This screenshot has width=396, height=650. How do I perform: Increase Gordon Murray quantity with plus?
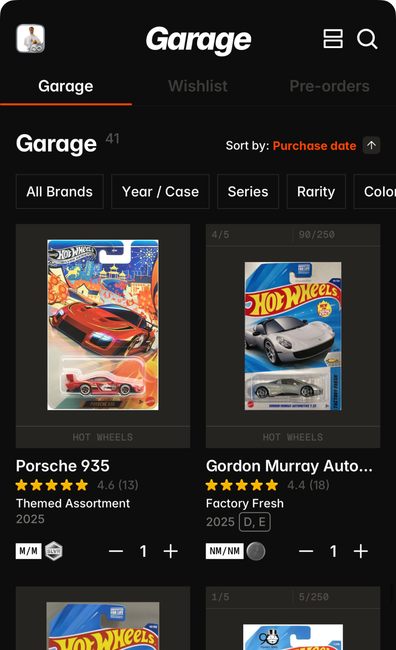tap(361, 551)
